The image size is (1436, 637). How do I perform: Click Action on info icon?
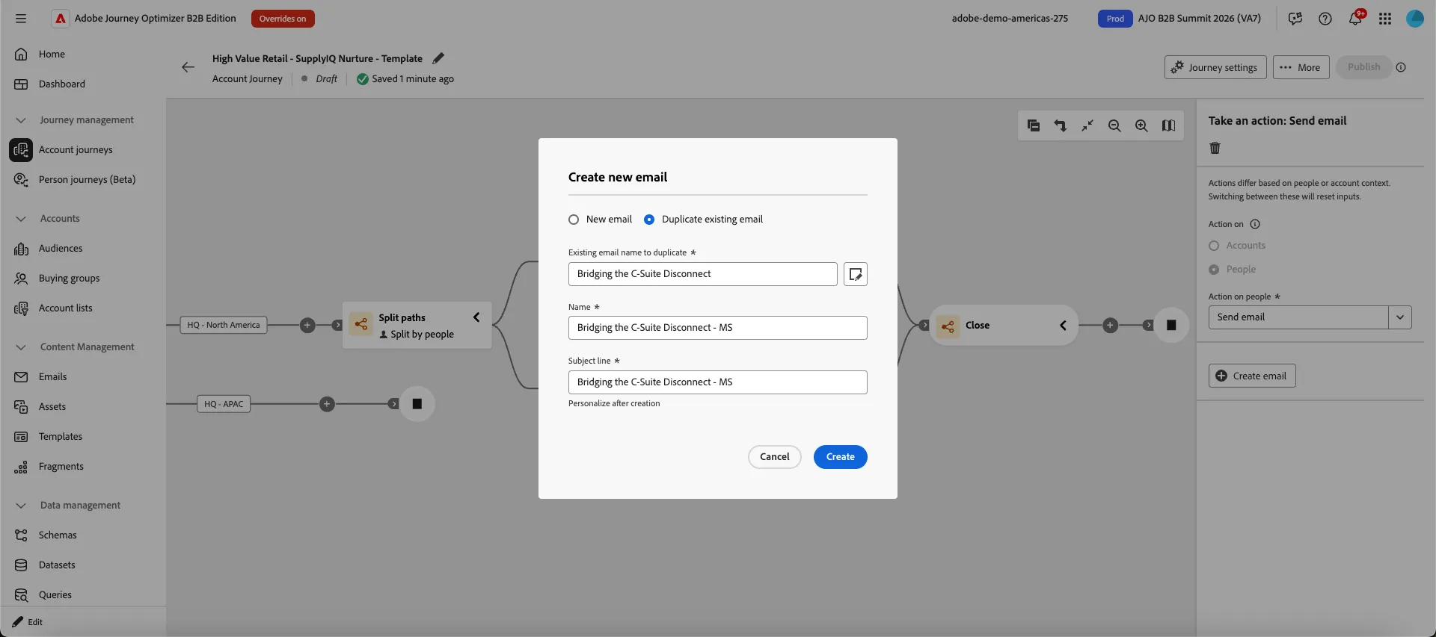point(1255,224)
